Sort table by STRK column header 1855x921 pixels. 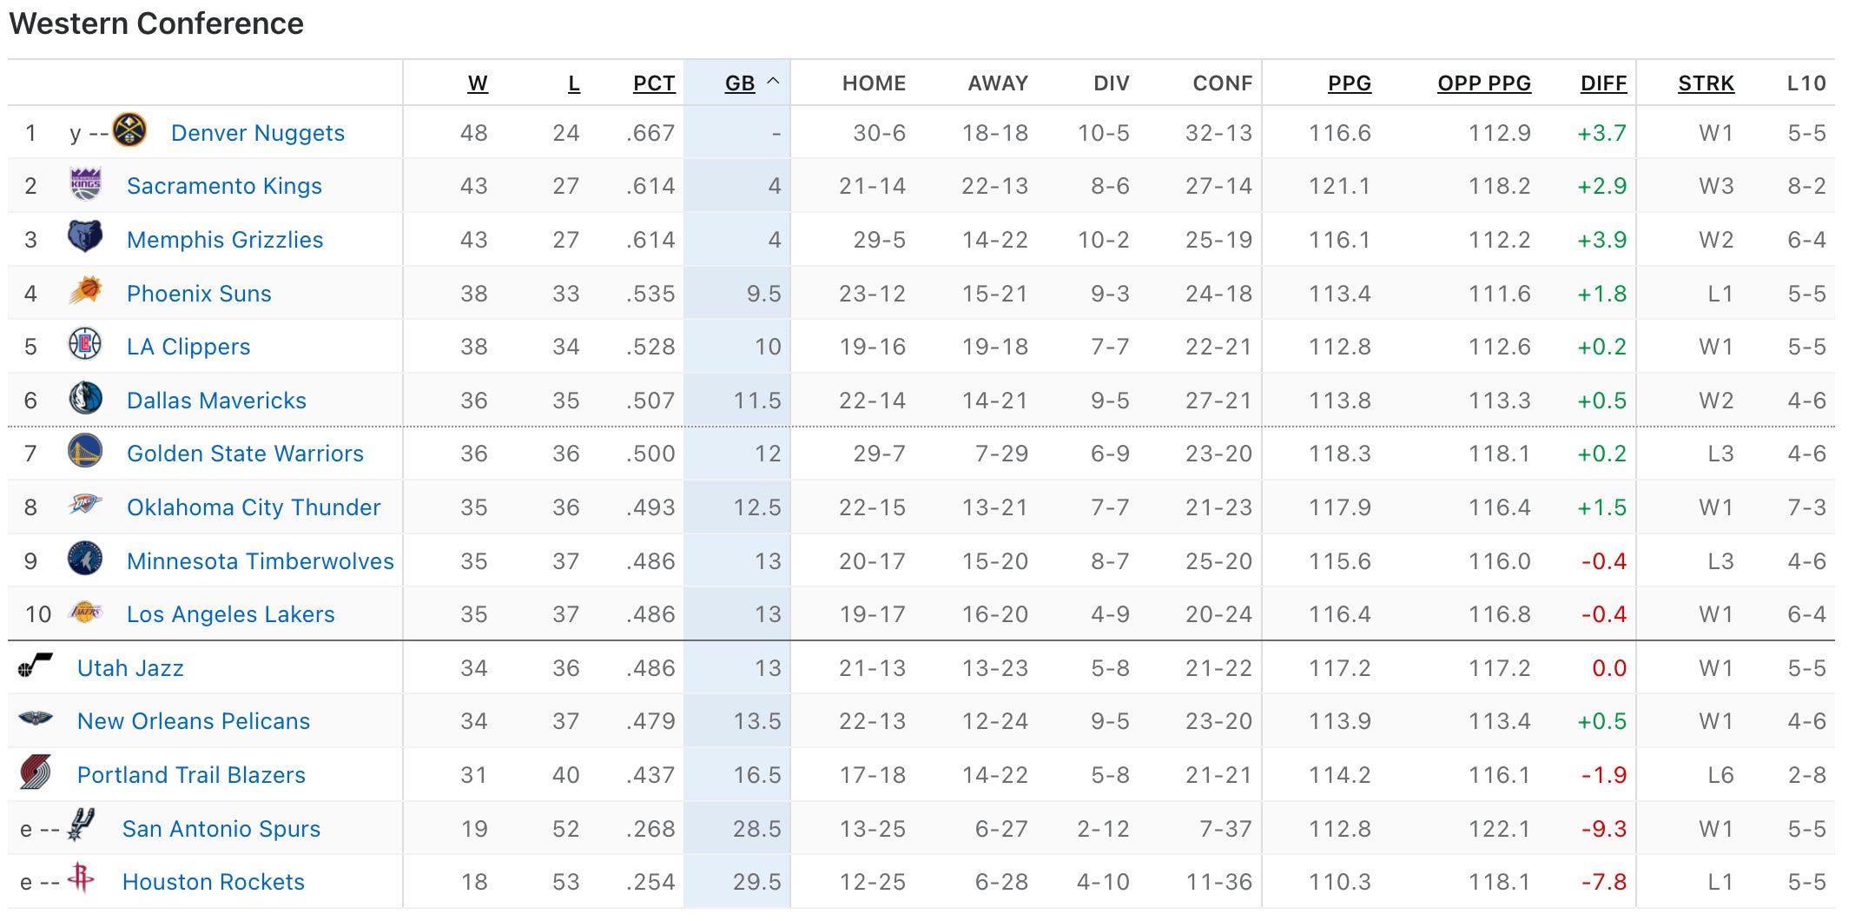click(x=1706, y=83)
